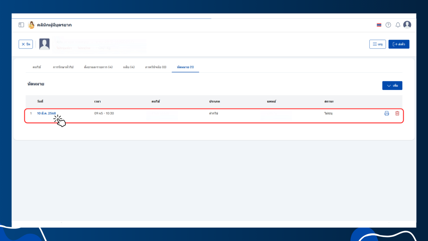This screenshot has width=428, height=241.
Task: Click the patient photo placeholder
Action: (44, 44)
